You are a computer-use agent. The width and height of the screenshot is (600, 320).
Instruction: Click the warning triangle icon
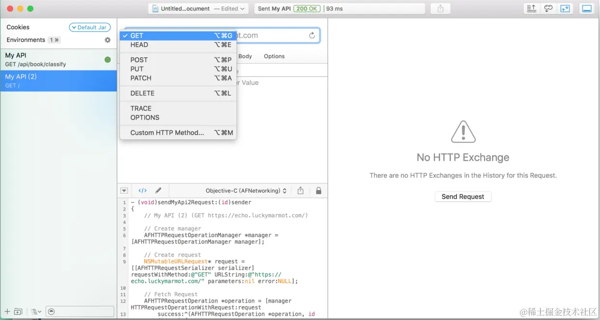(x=463, y=132)
